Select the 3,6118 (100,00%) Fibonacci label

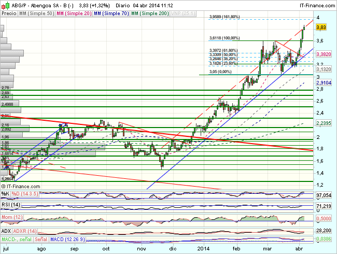(x=224, y=38)
